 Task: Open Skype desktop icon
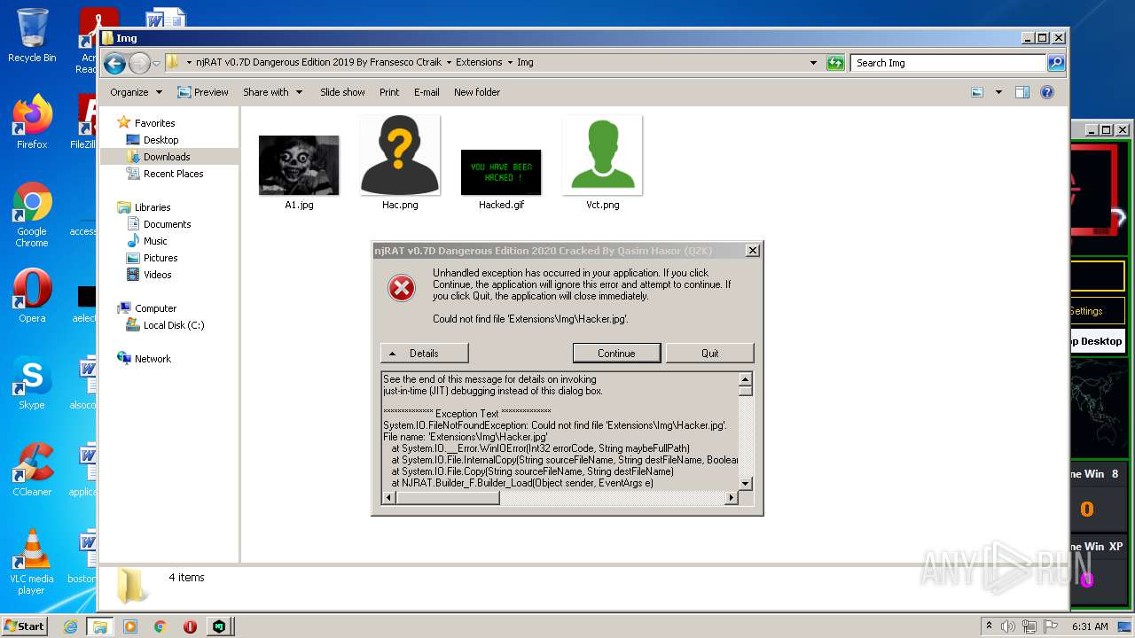tap(32, 383)
